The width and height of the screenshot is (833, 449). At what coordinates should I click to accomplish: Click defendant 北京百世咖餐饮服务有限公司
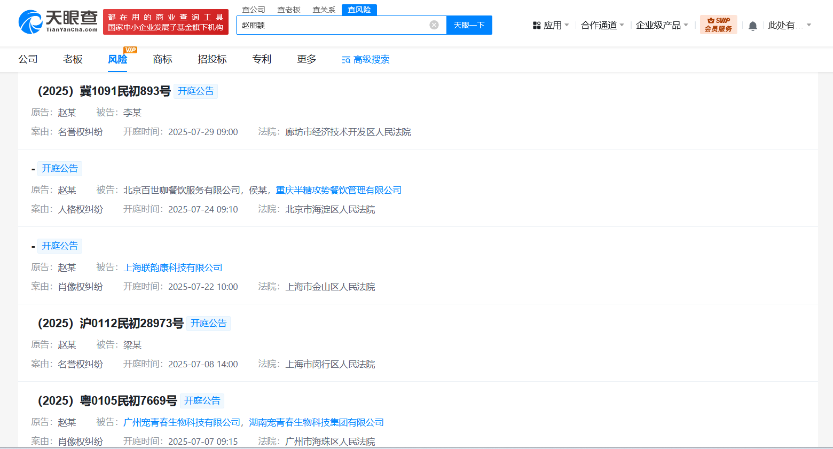point(182,190)
